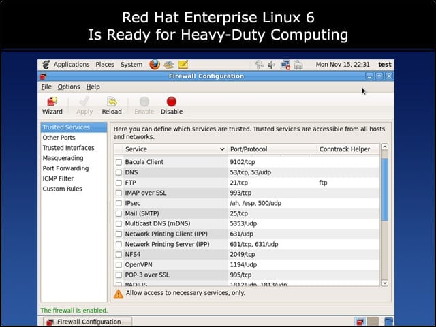Click the volume speaker icon
Screen dimensions: 436x327
point(271,65)
